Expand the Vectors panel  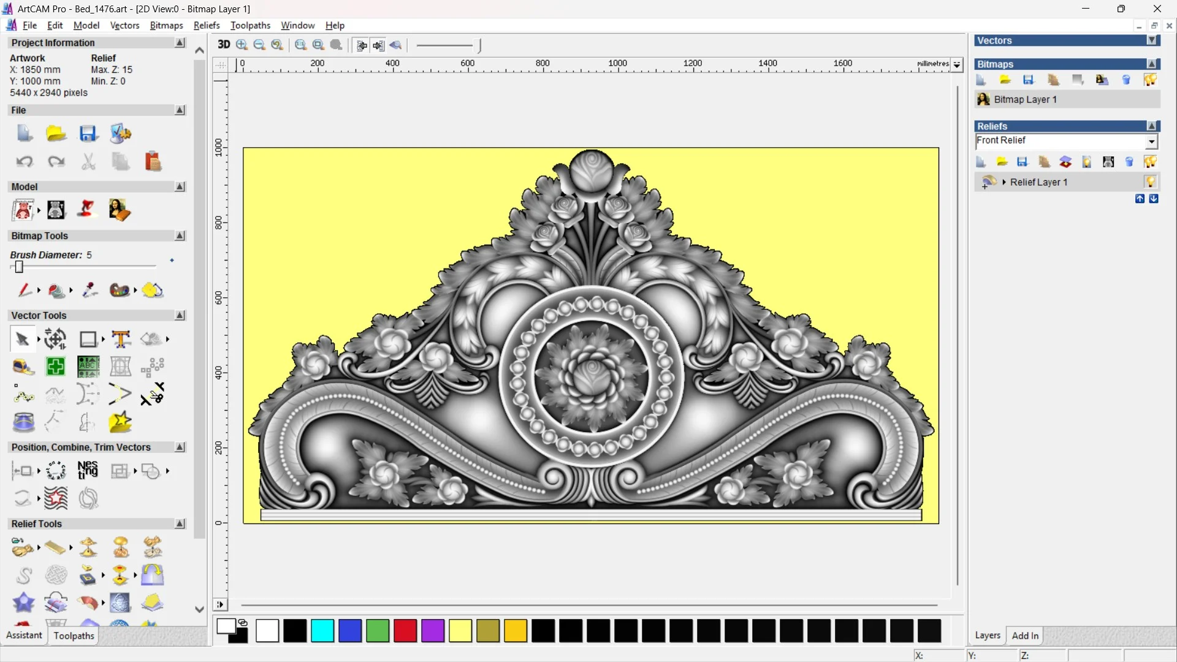tap(1152, 40)
